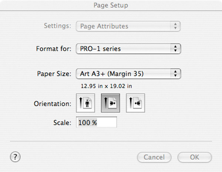Pick the reversed landscape orientation icon
The height and width of the screenshot is (172, 222).
[x=135, y=103]
